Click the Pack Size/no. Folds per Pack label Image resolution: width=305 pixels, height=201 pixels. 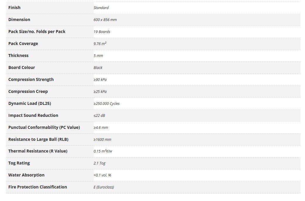pos(37,32)
